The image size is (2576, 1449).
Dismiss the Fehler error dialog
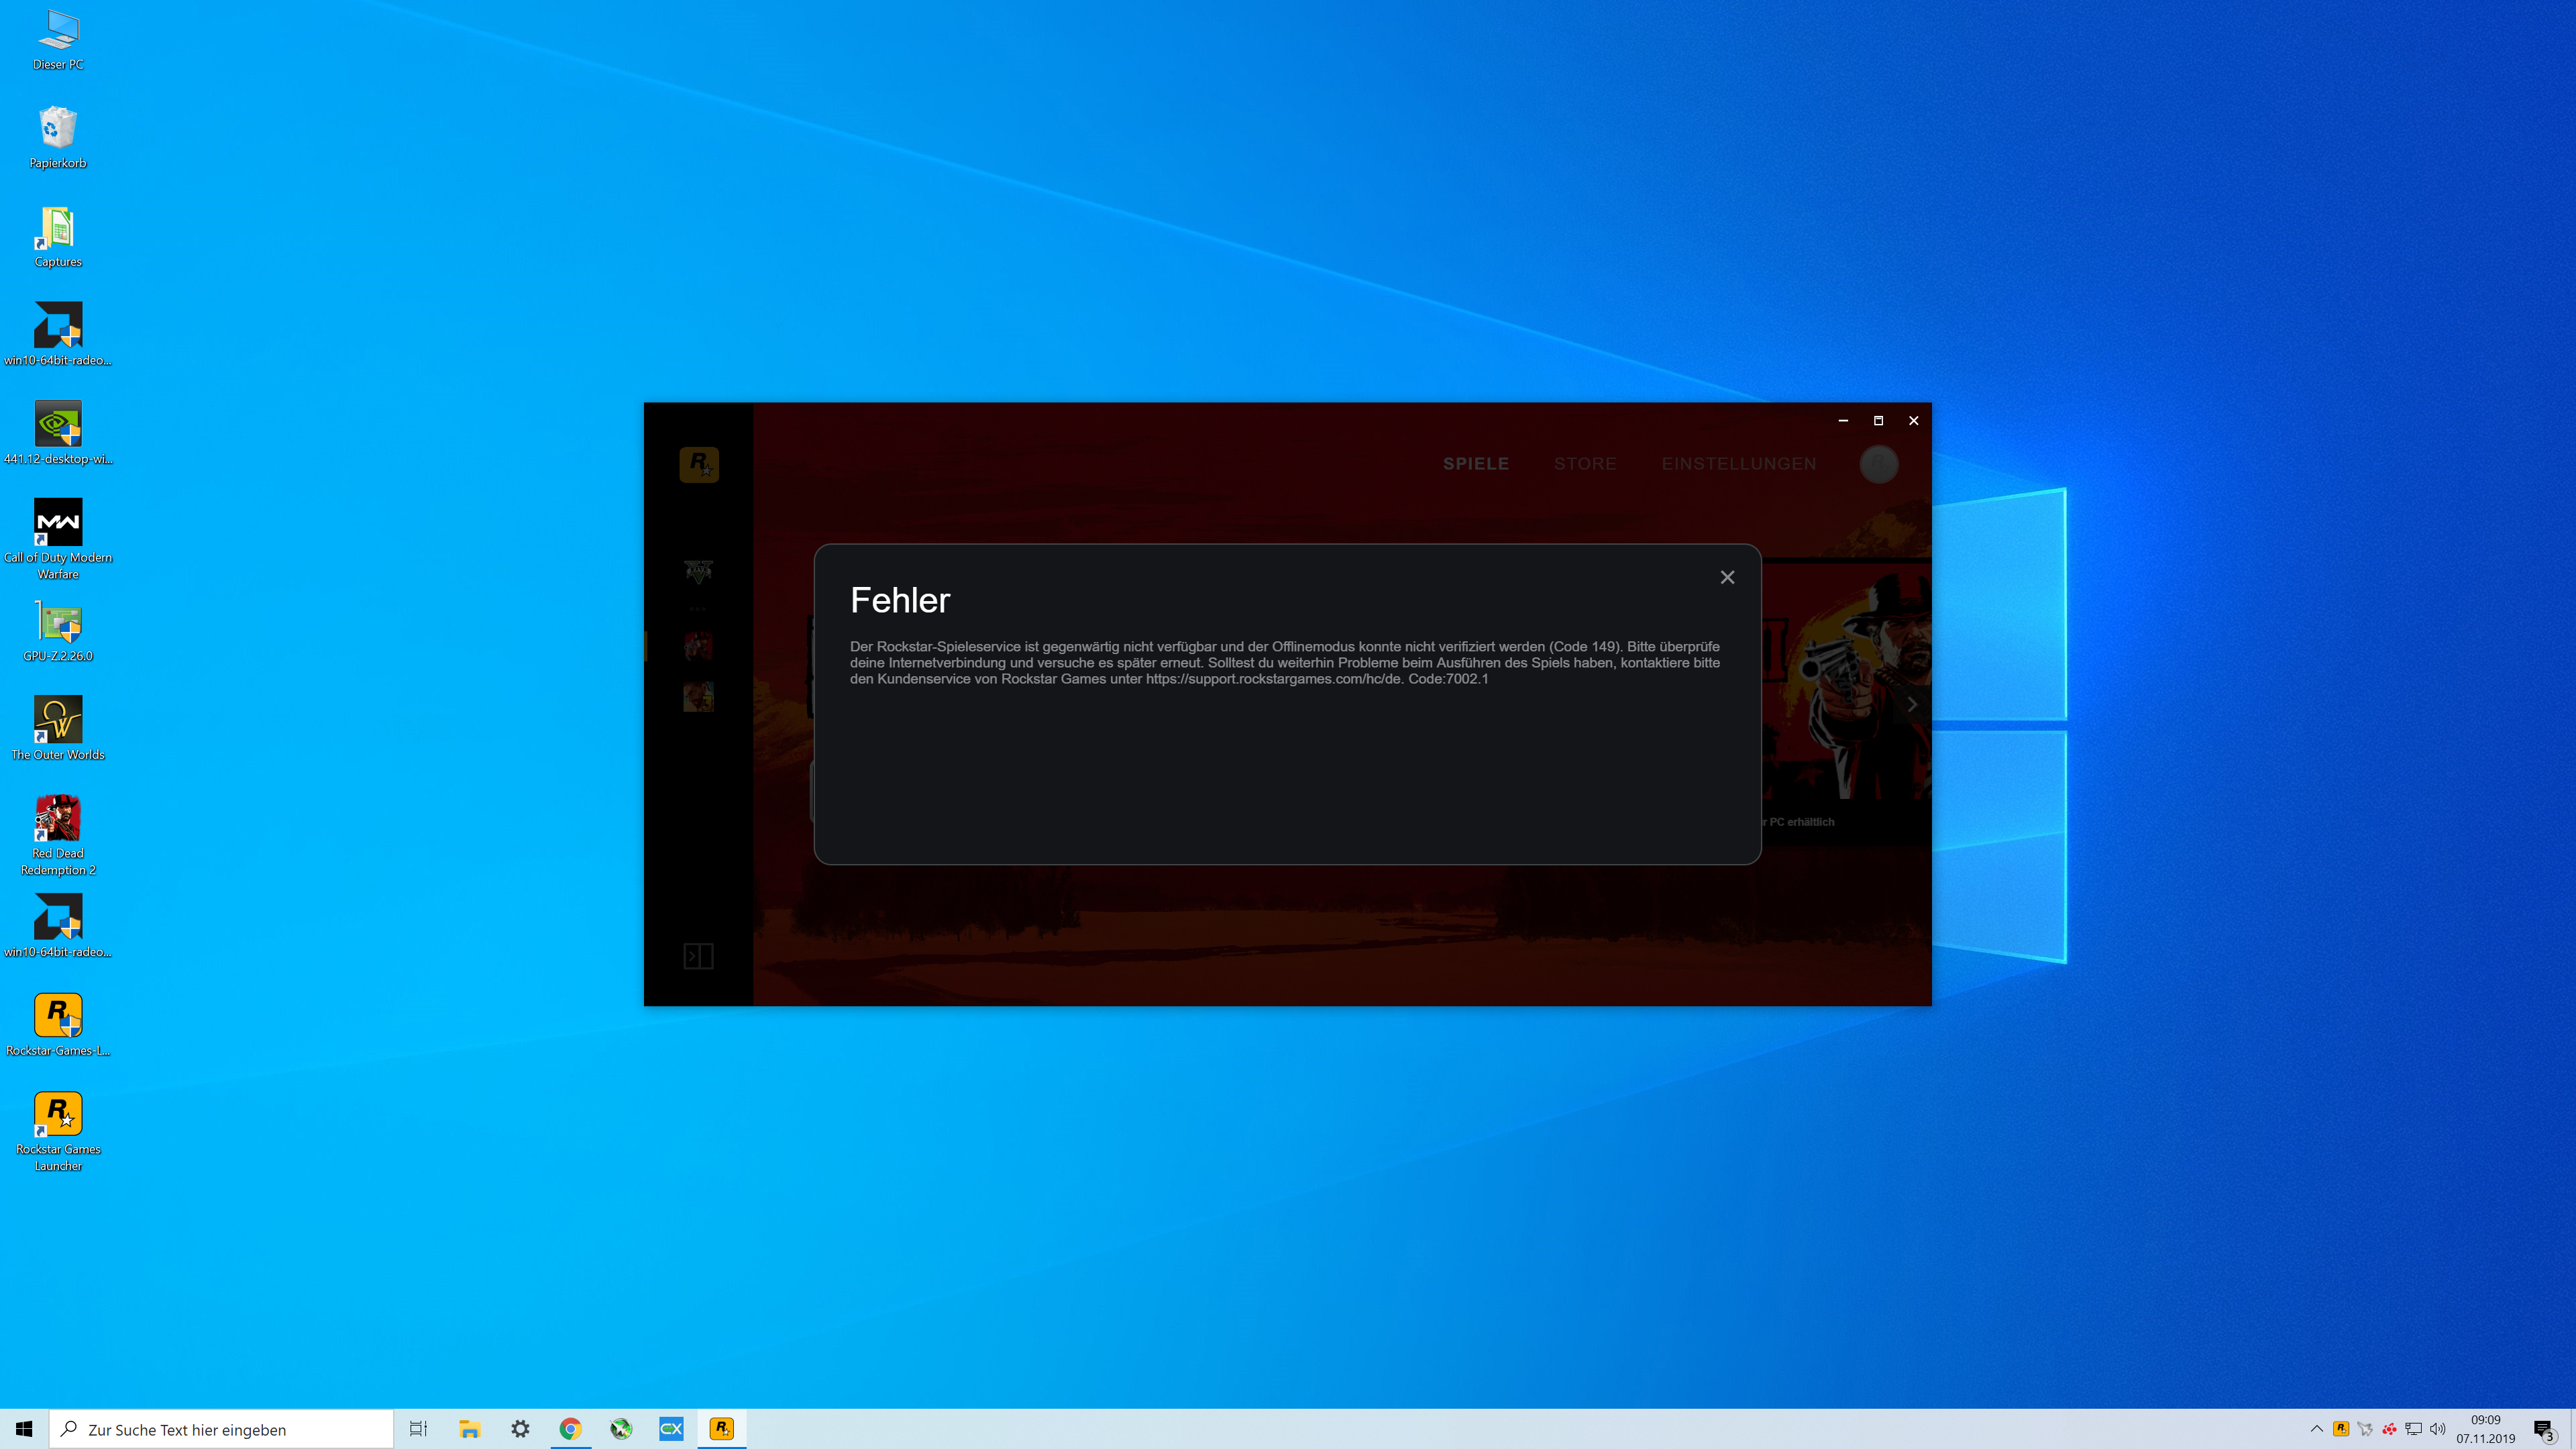pos(1727,577)
